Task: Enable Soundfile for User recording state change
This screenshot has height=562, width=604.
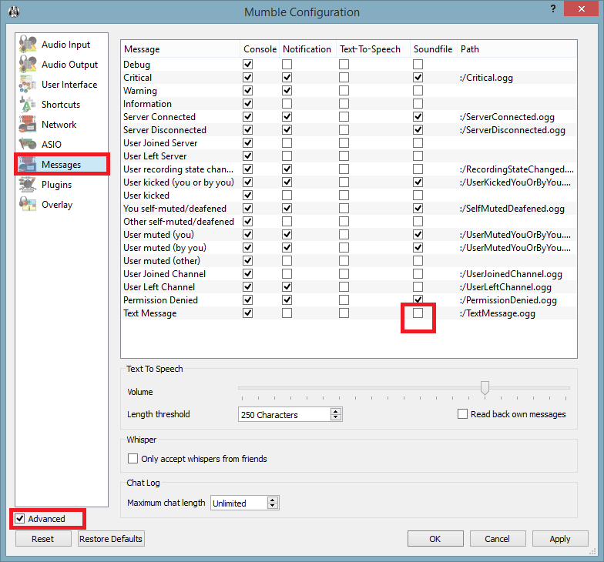Action: 418,169
